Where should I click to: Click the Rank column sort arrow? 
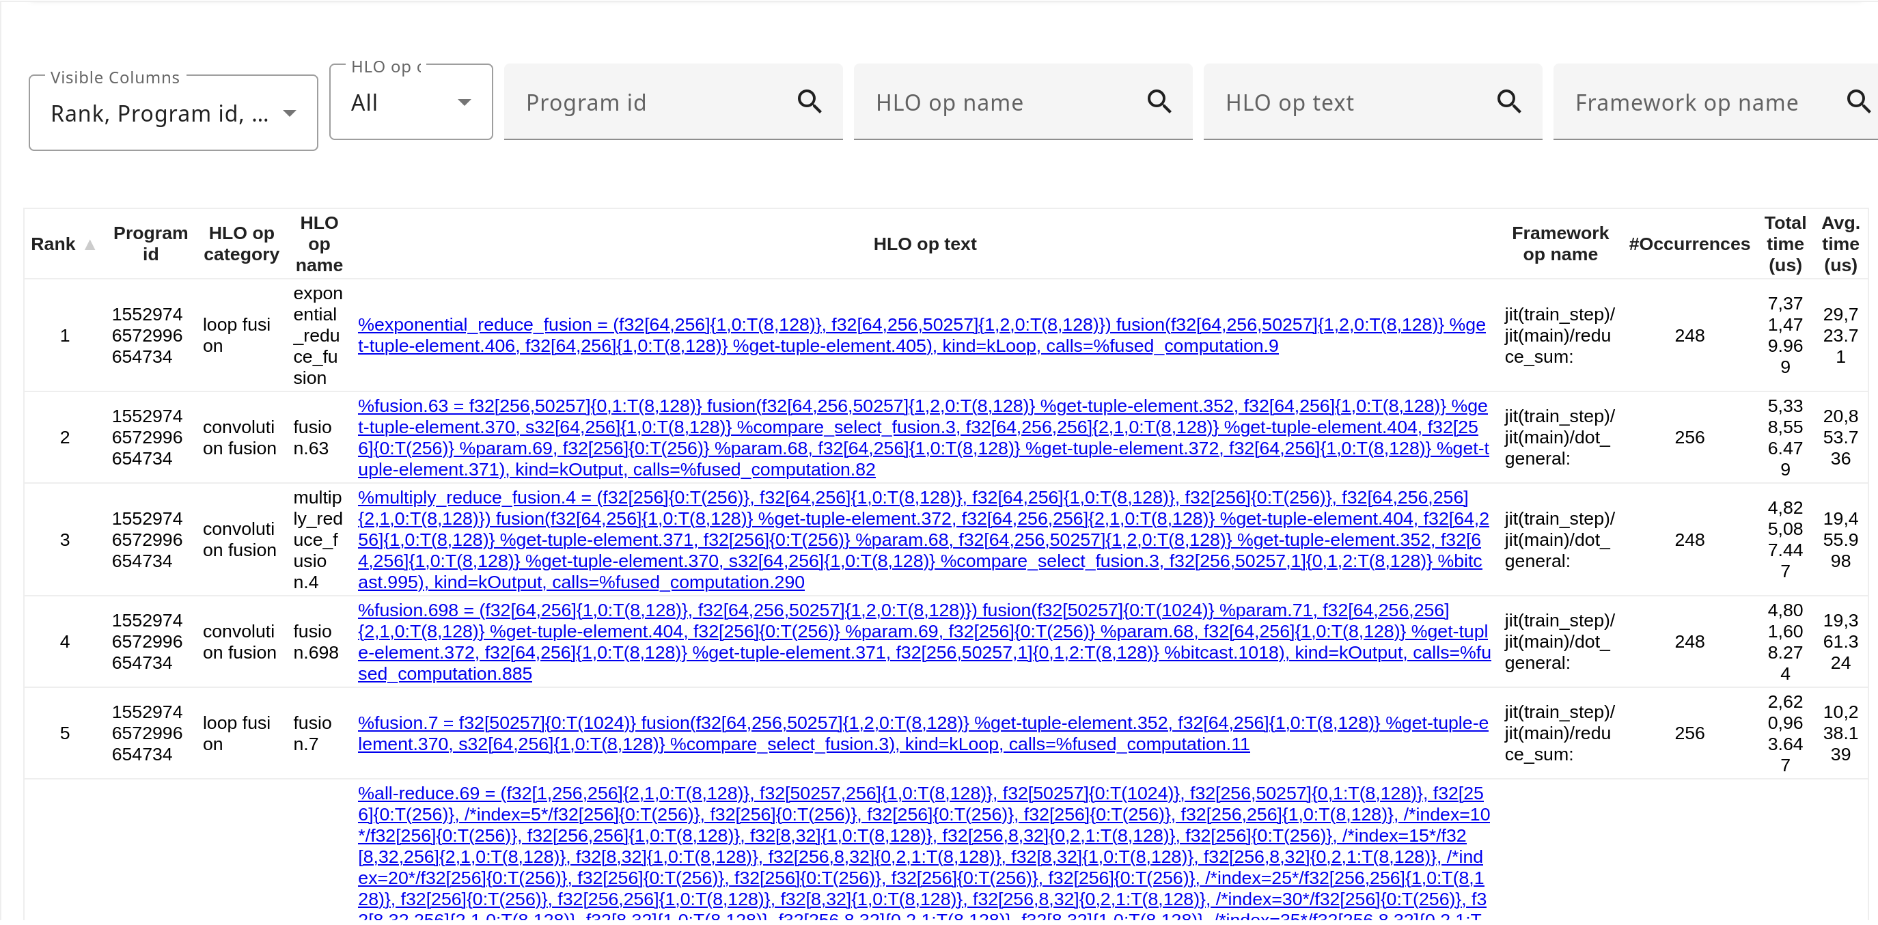click(89, 245)
